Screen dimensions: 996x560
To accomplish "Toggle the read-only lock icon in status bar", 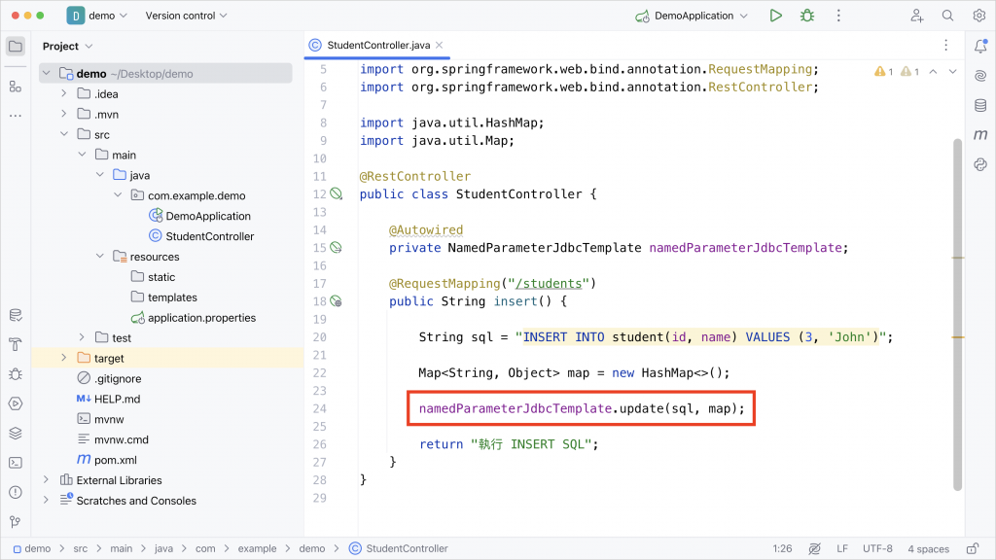I will coord(973,548).
